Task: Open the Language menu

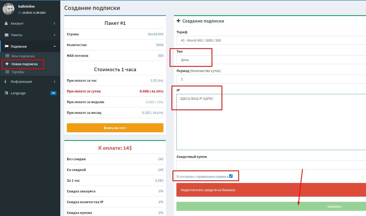Action: pos(30,93)
